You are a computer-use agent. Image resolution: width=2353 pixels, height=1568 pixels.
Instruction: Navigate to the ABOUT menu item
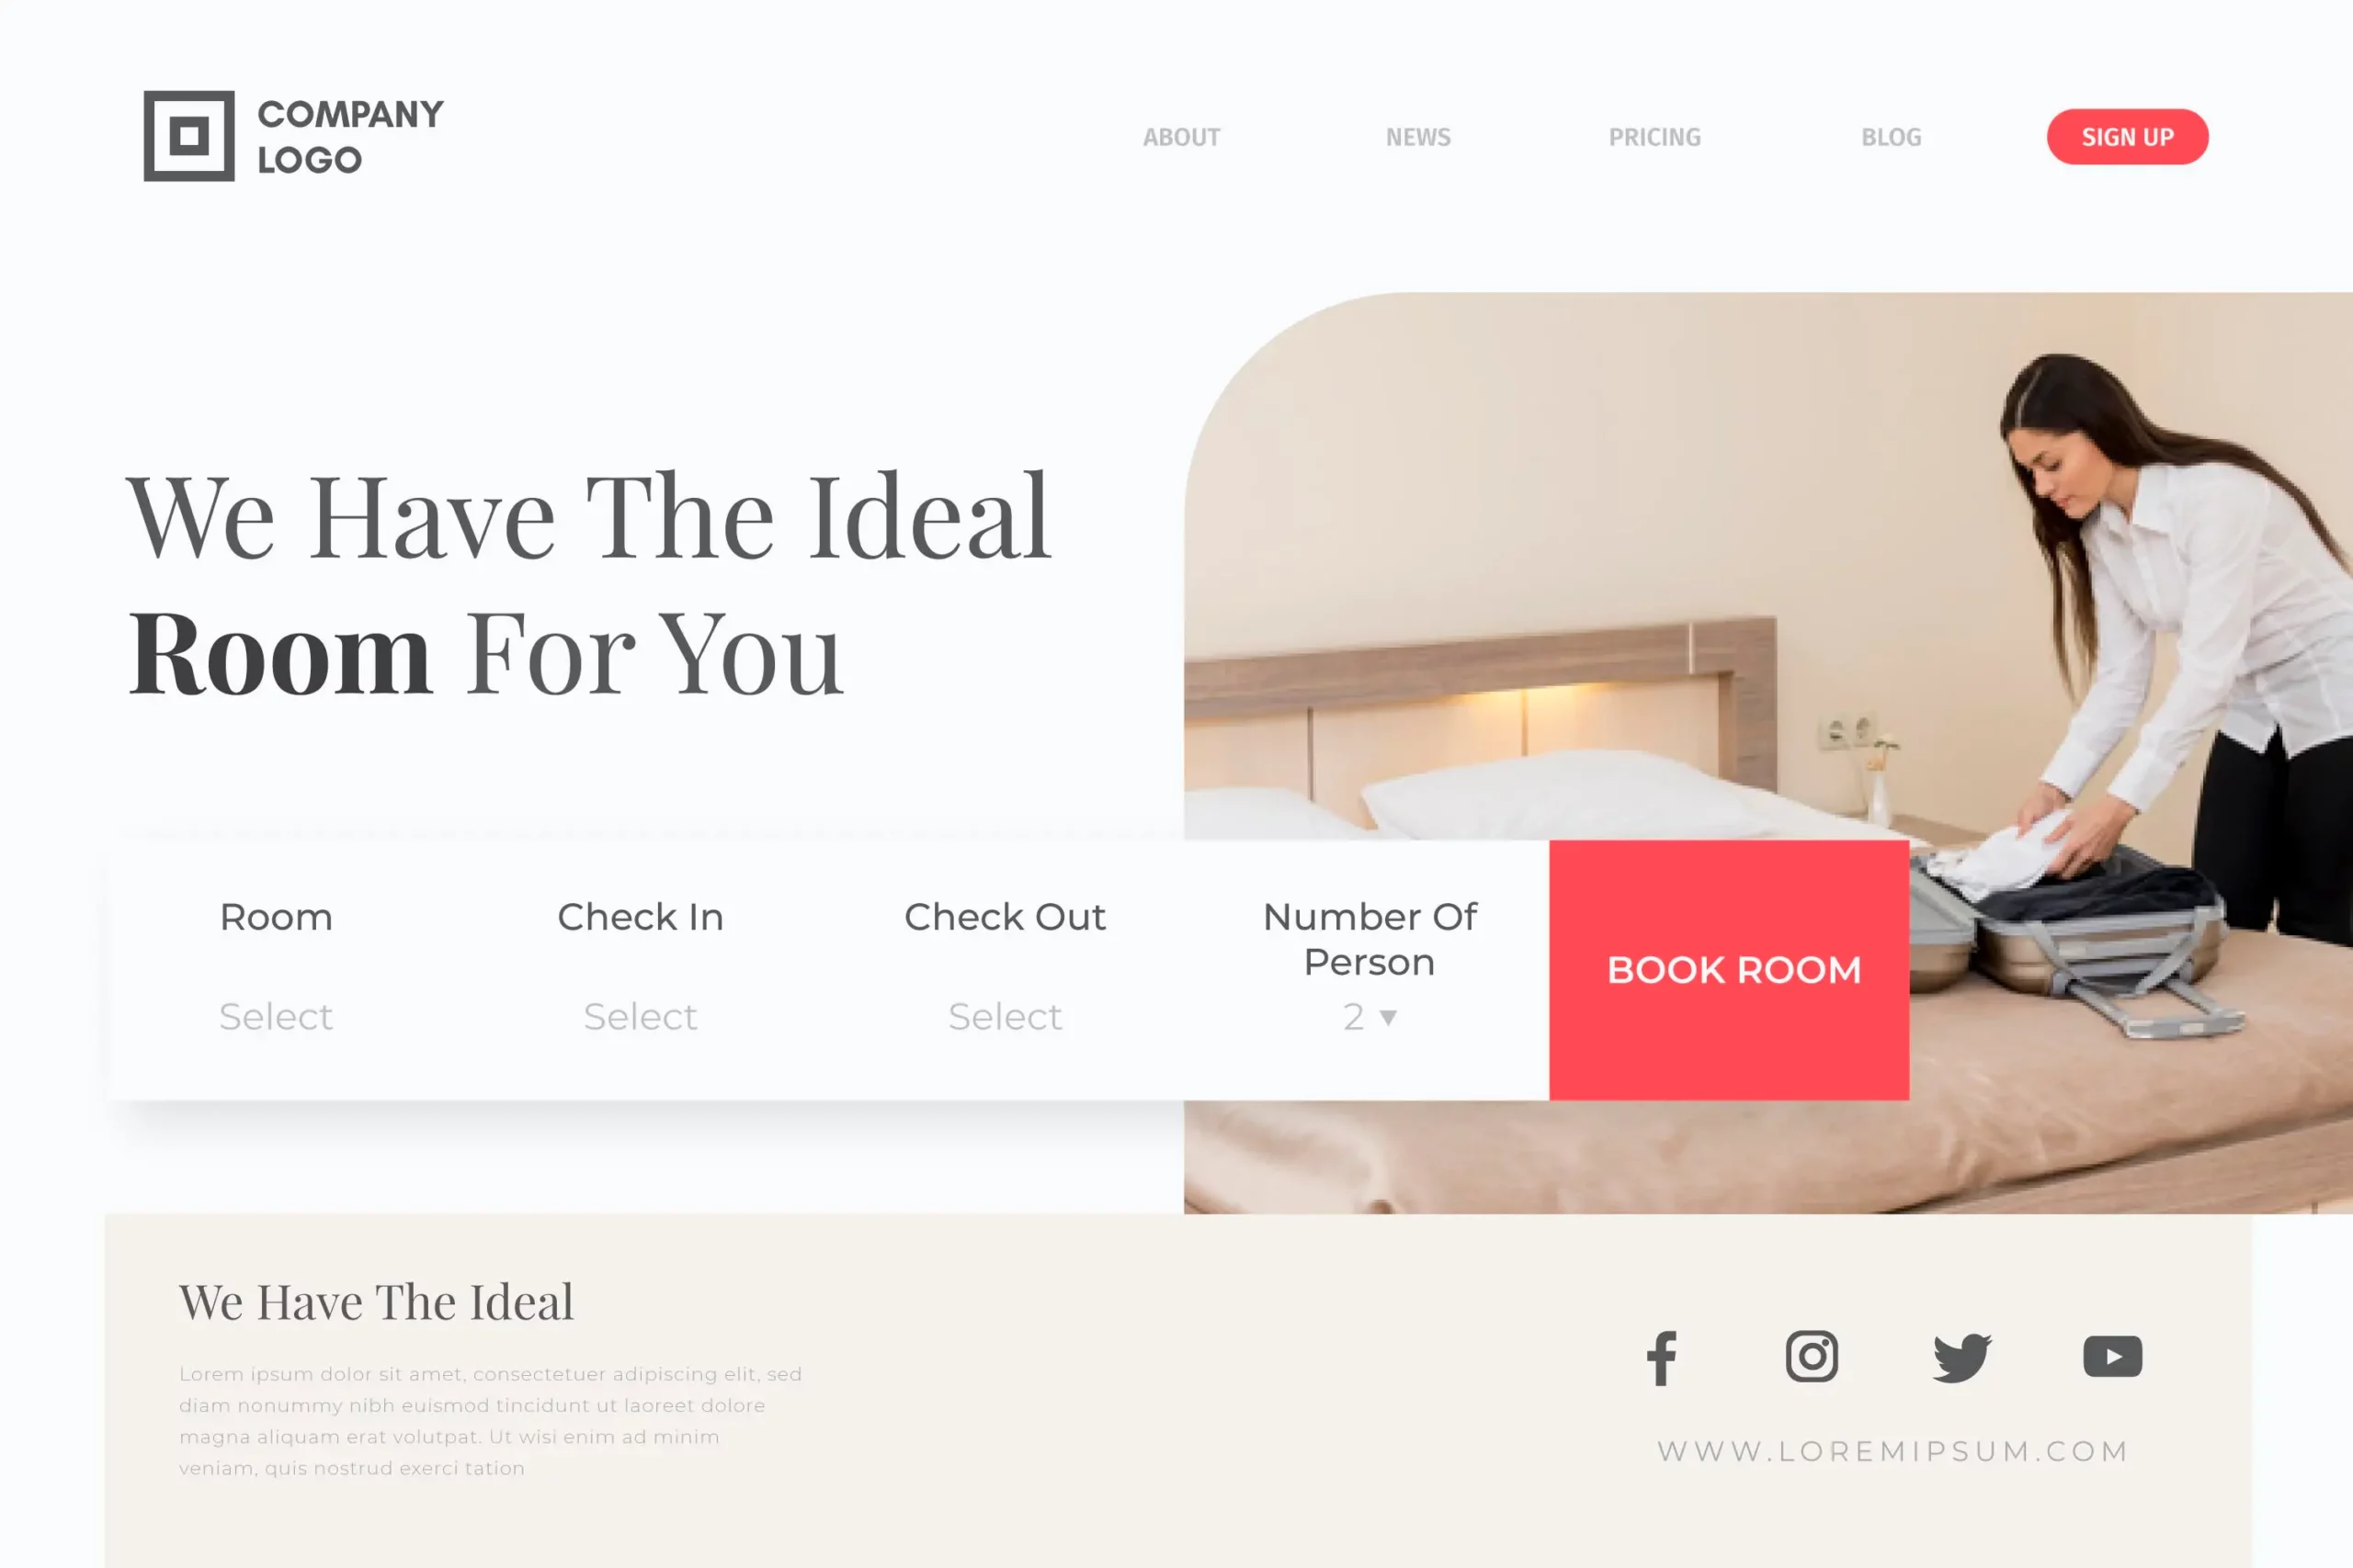coord(1182,137)
